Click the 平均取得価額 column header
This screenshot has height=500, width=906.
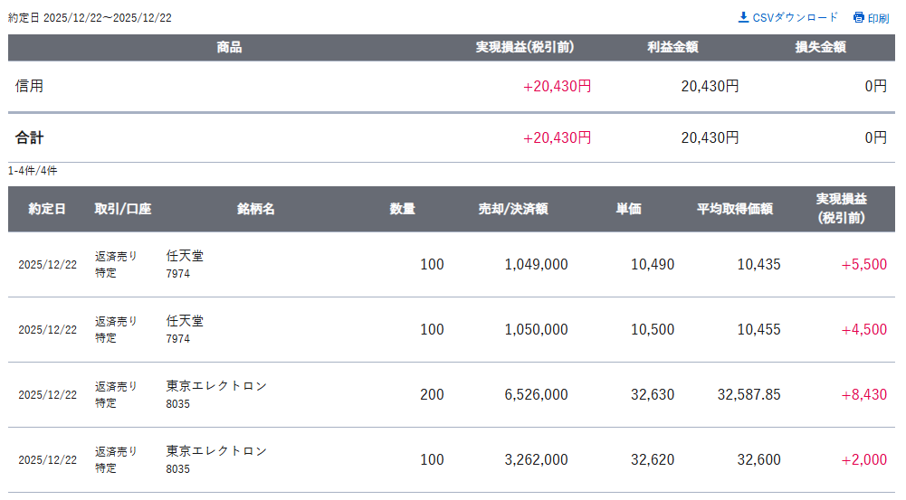(734, 209)
